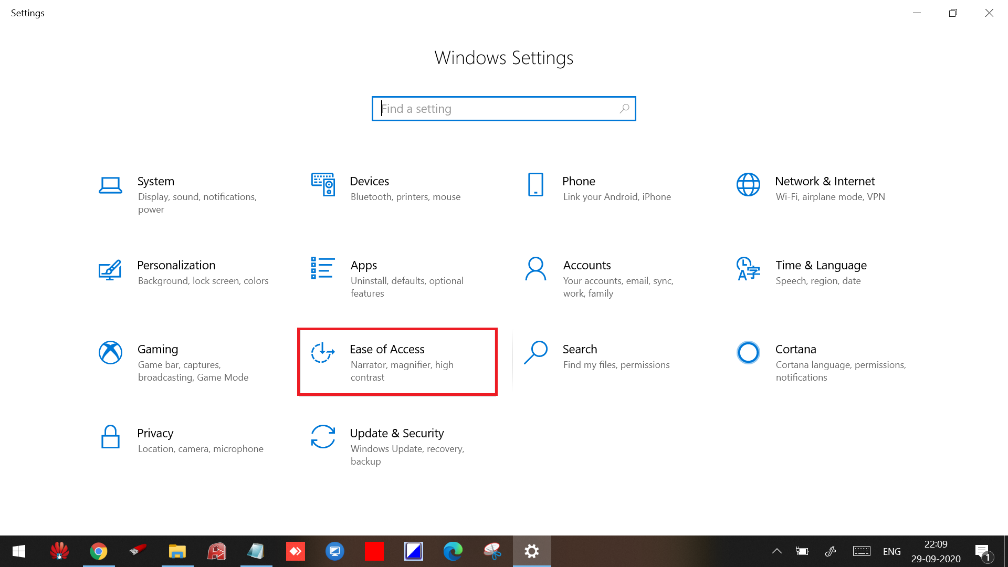
Task: Open Ease of Access title link
Action: pos(387,349)
